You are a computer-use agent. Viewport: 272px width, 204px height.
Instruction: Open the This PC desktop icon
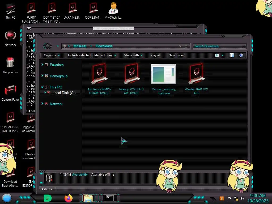10,11
